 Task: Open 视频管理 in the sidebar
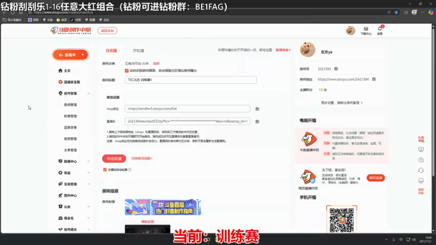pyautogui.click(x=70, y=139)
